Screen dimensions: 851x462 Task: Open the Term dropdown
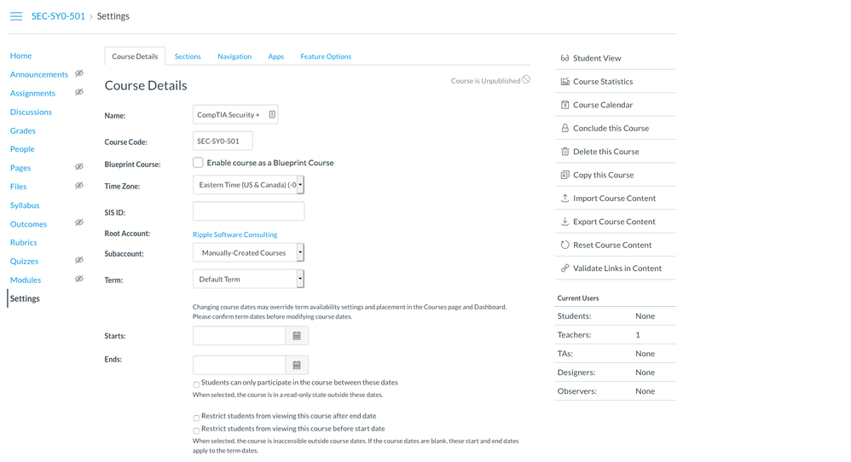click(248, 280)
